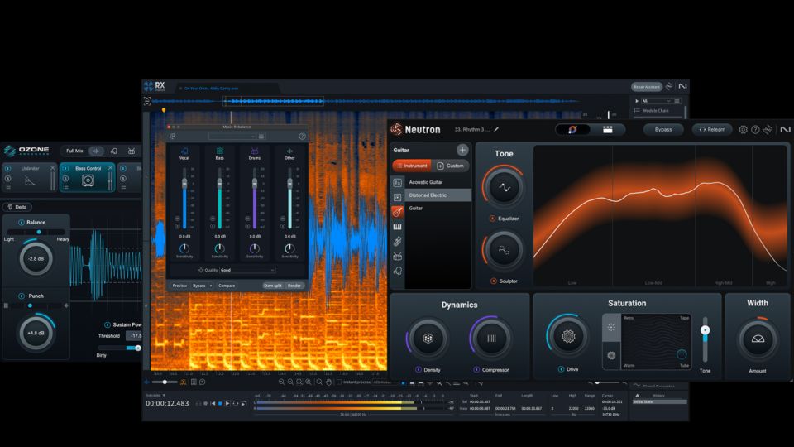Click the Relearn button in Neutron
The height and width of the screenshot is (447, 794).
[x=712, y=130]
